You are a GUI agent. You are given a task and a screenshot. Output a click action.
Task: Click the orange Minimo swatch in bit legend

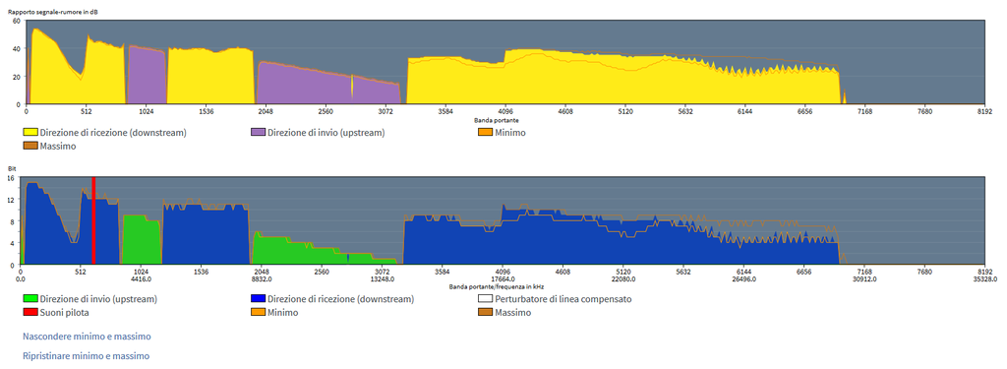point(258,313)
